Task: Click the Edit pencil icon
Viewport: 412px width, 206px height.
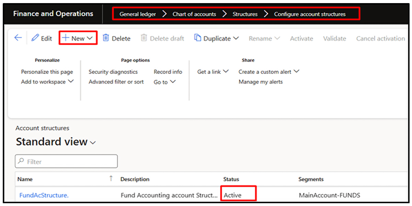Action: pos(35,38)
